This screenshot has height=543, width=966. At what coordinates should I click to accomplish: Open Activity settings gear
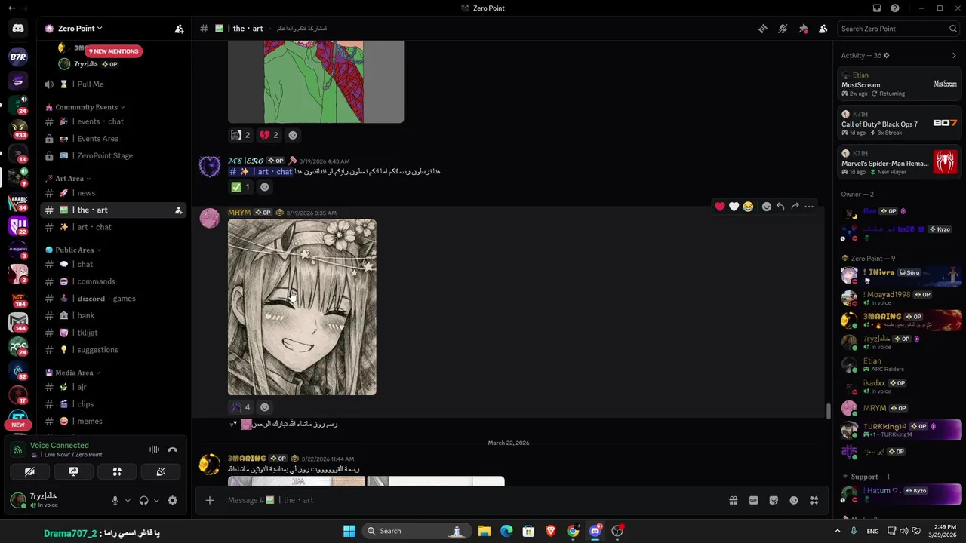[887, 56]
